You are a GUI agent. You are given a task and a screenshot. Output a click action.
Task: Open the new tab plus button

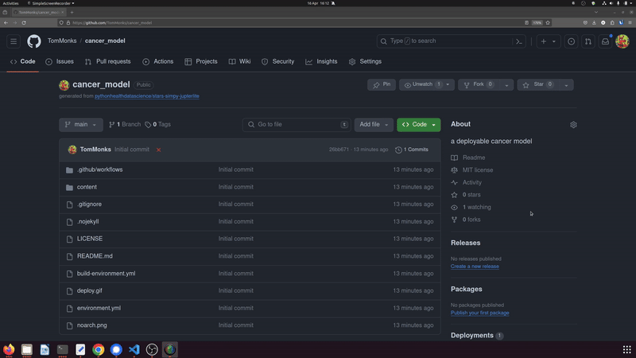(x=72, y=12)
